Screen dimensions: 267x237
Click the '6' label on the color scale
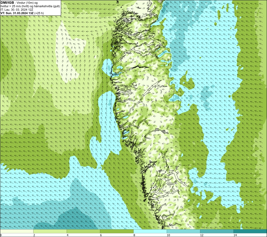tap(101, 235)
